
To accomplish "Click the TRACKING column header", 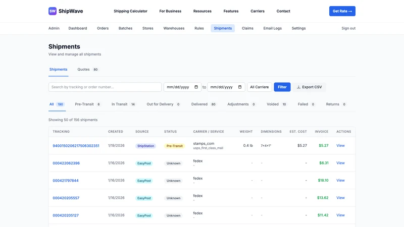I will (x=61, y=132).
